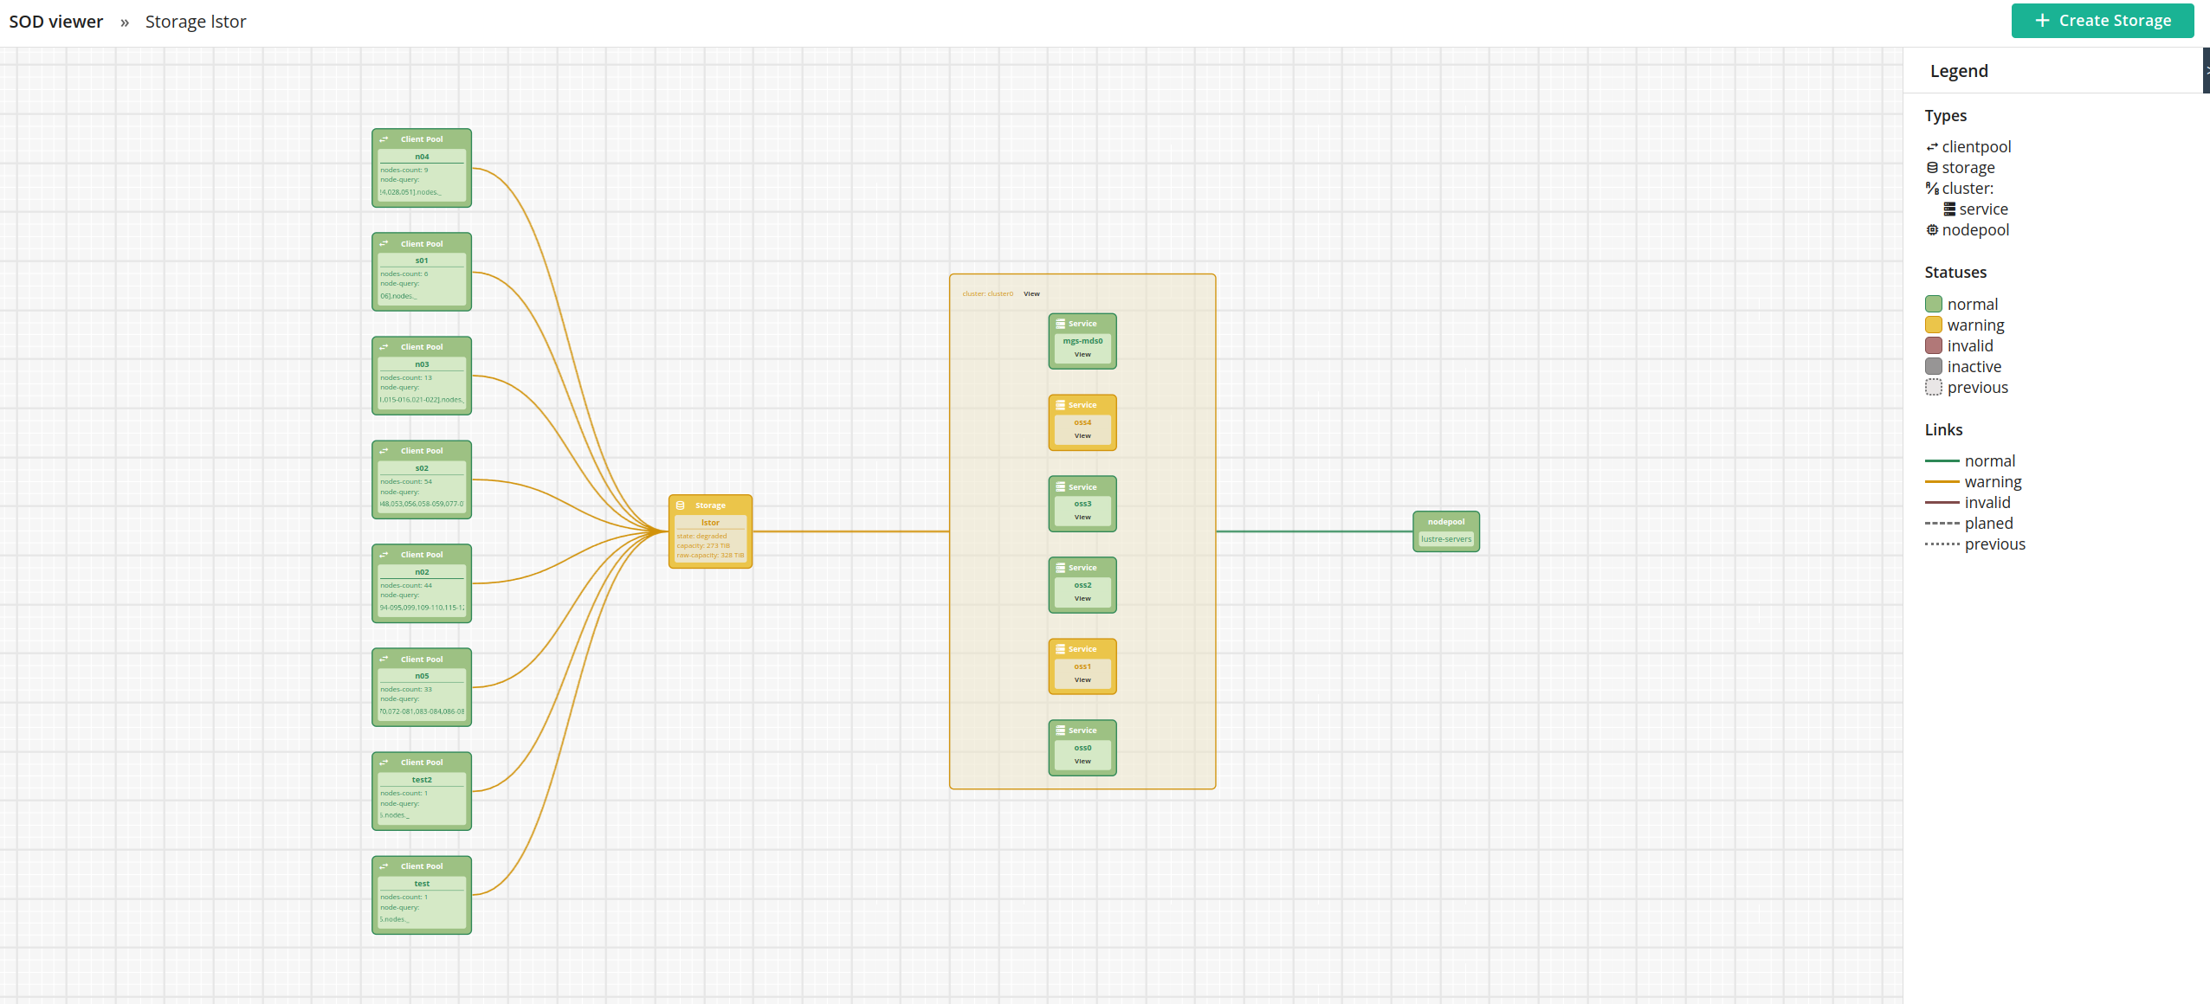Click the n05 Client Pool arrows icon
The height and width of the screenshot is (1004, 2210).
click(384, 660)
